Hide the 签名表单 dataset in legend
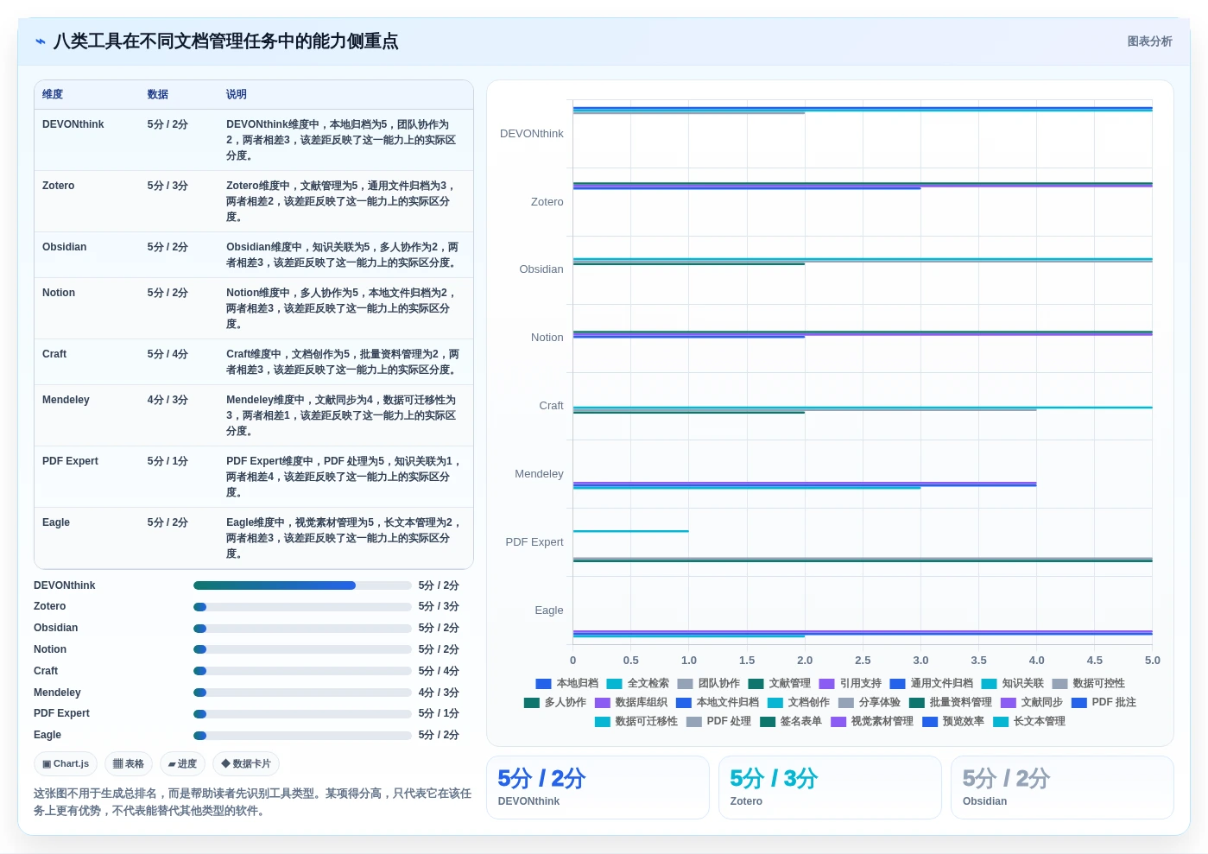 pyautogui.click(x=791, y=722)
